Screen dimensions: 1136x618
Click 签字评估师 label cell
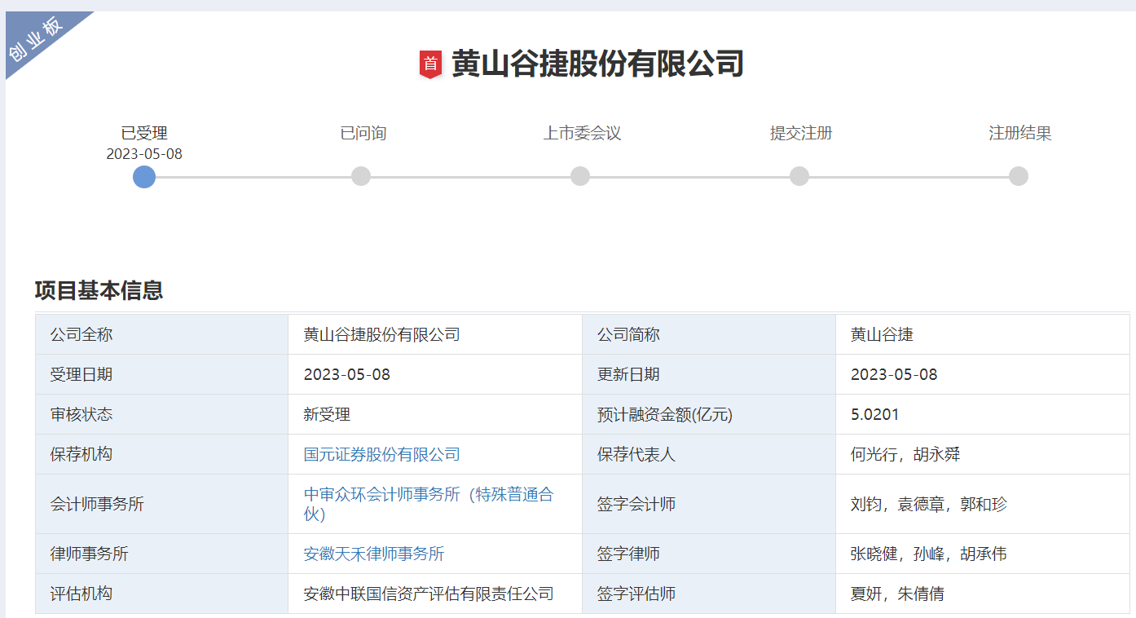coord(709,594)
